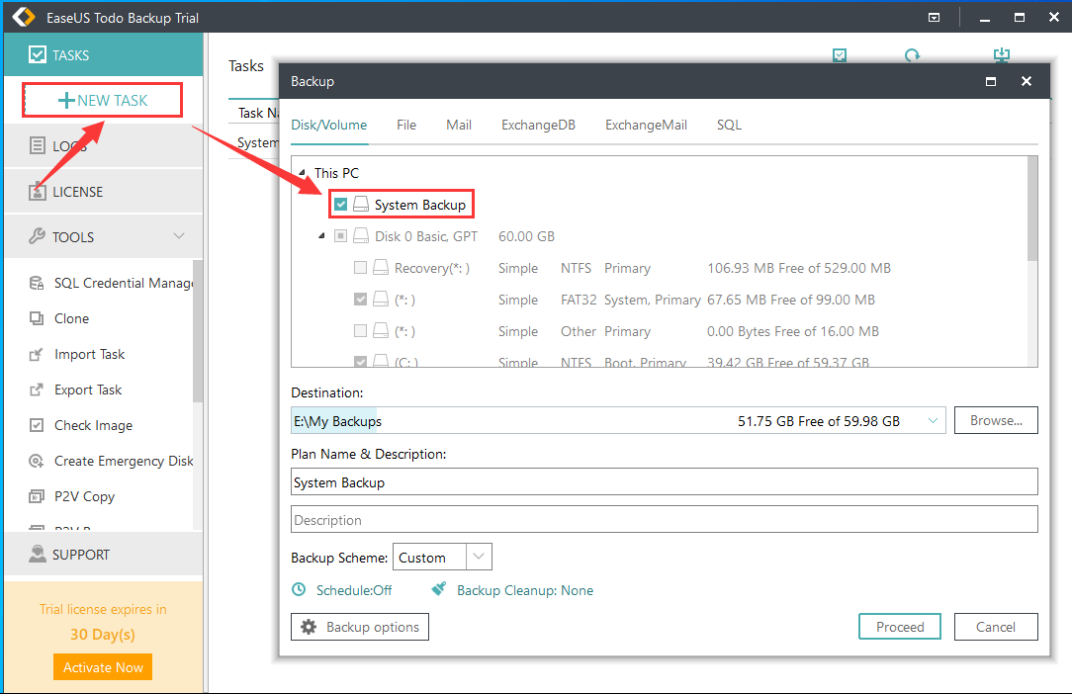Screen dimensions: 1072x694
Task: Click the title bar dropdown menu icon
Action: [x=934, y=18]
